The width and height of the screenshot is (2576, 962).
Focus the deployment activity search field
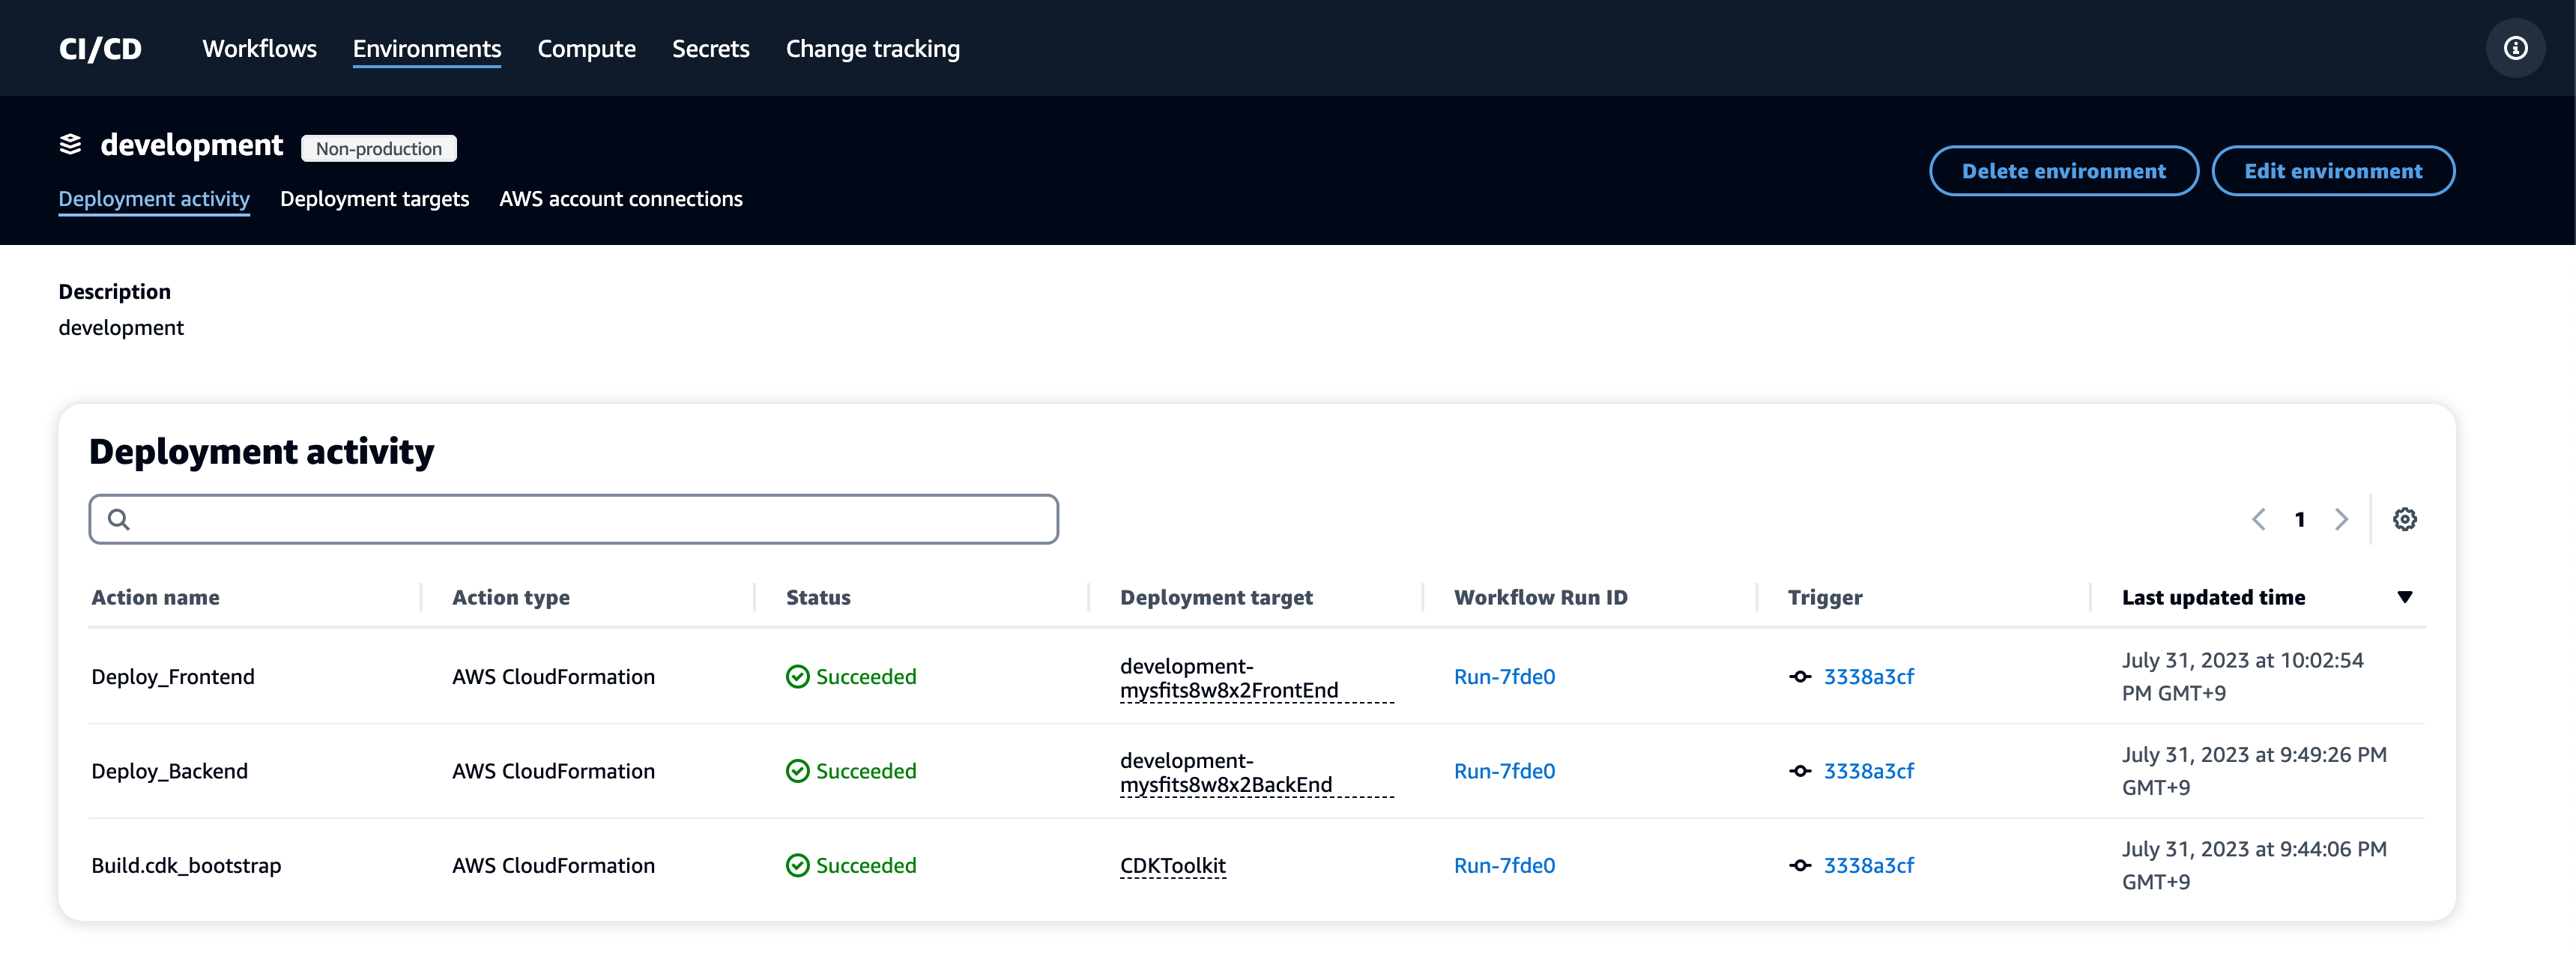590,519
